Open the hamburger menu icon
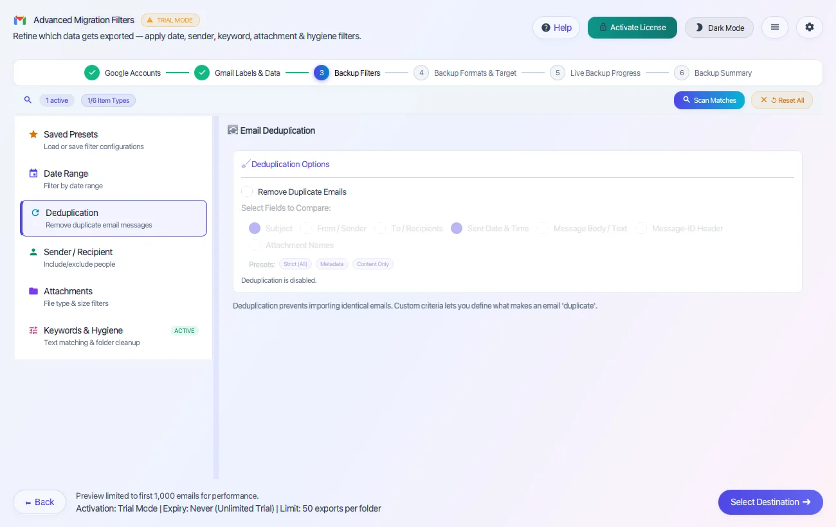This screenshot has width=836, height=527. 775,28
